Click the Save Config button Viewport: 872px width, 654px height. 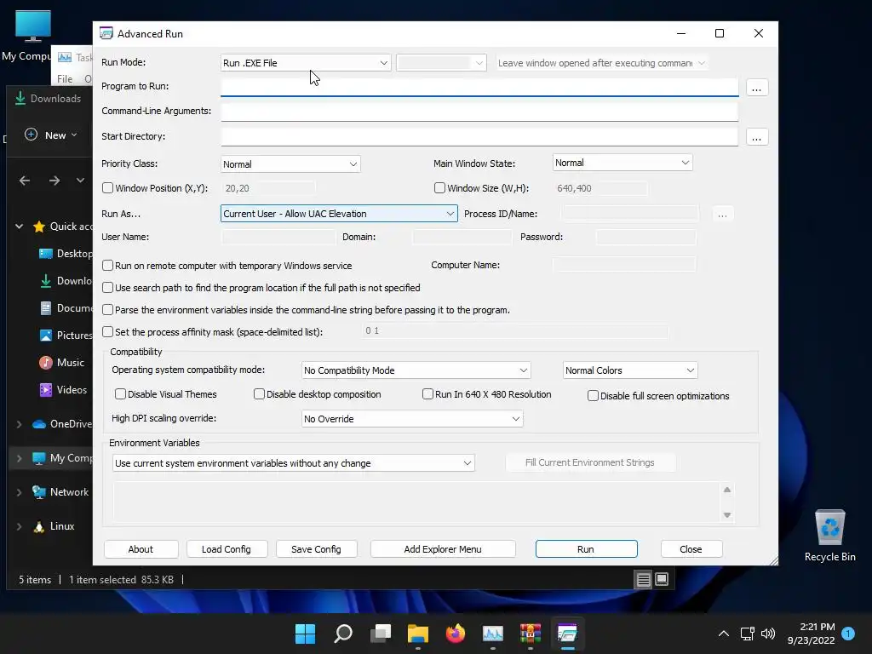(316, 549)
